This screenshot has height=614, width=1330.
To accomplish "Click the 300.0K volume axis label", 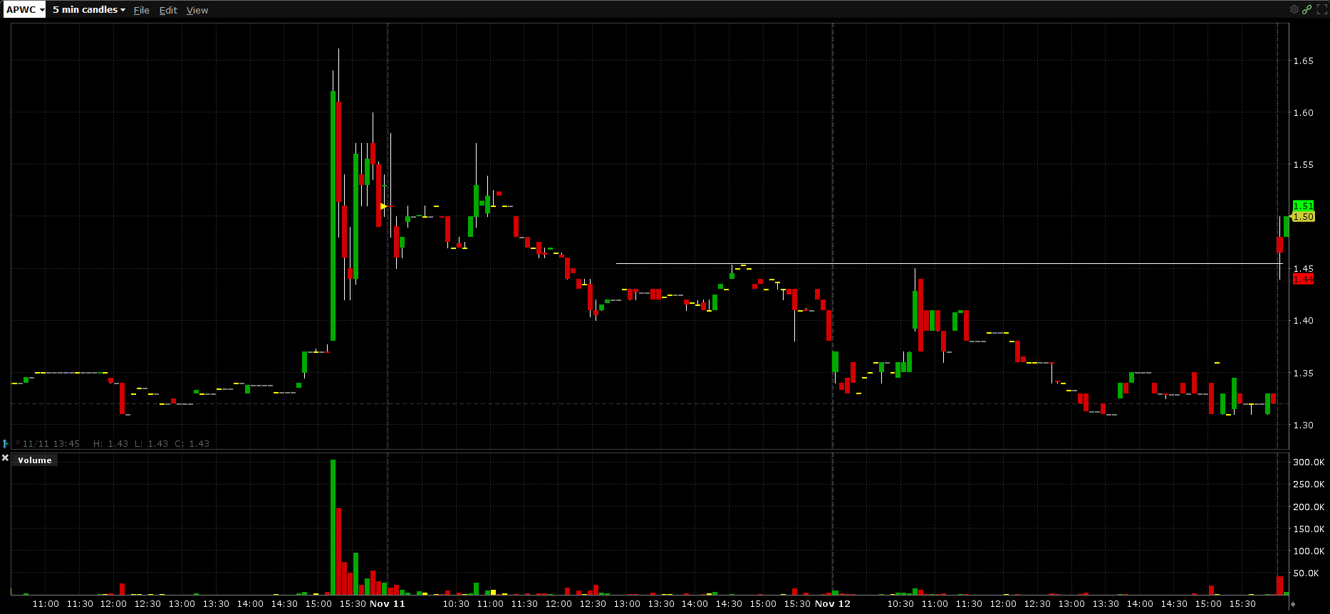I will pyautogui.click(x=1309, y=462).
